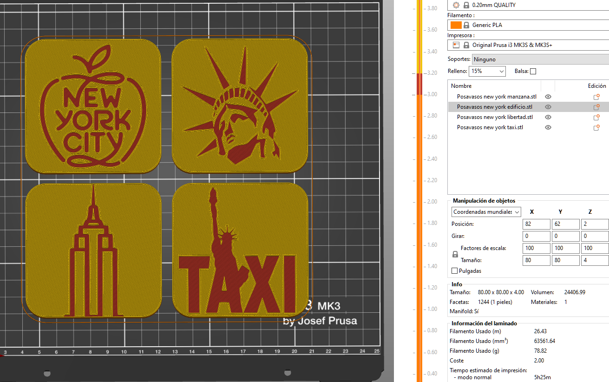Select the Statue of Liberty face coaster
Viewport: 609px width, 382px height.
pyautogui.click(x=240, y=106)
